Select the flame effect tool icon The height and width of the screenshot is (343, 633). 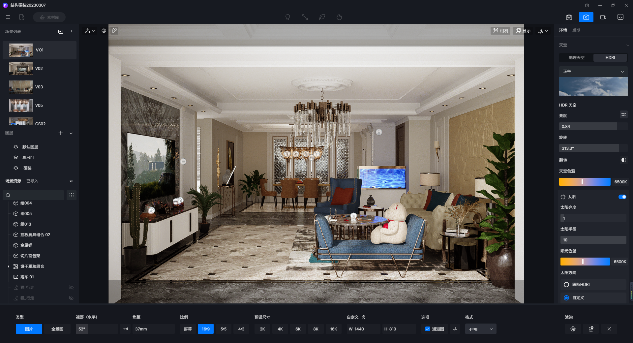click(339, 17)
